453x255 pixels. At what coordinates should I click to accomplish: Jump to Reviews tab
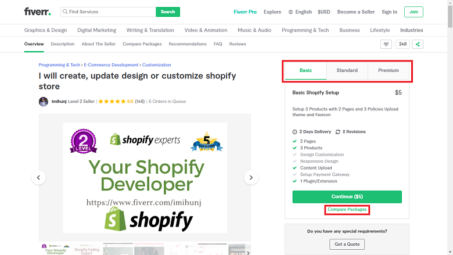[238, 44]
